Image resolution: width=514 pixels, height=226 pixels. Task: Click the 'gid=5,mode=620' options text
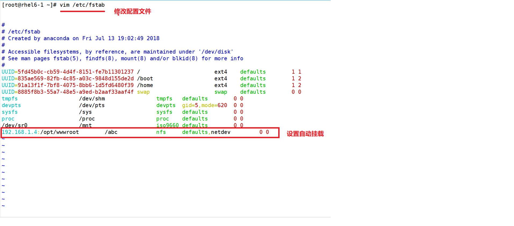tap(205, 106)
